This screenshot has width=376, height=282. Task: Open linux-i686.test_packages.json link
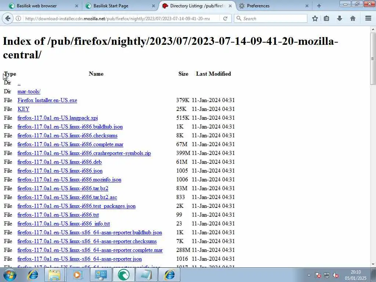pos(76,206)
